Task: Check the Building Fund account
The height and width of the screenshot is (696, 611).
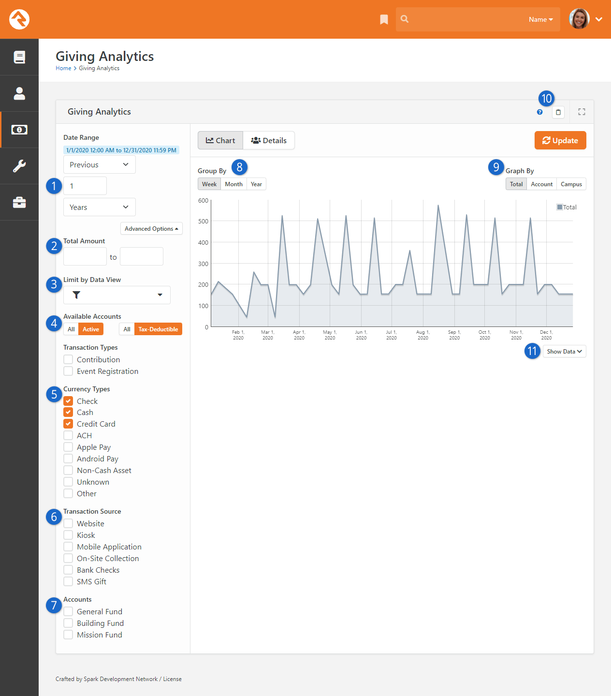Action: pyautogui.click(x=68, y=623)
